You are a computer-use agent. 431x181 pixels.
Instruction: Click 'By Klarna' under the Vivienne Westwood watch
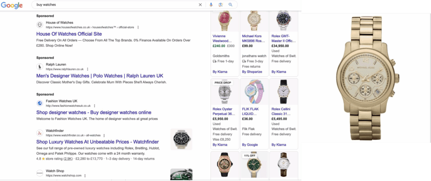220,72
